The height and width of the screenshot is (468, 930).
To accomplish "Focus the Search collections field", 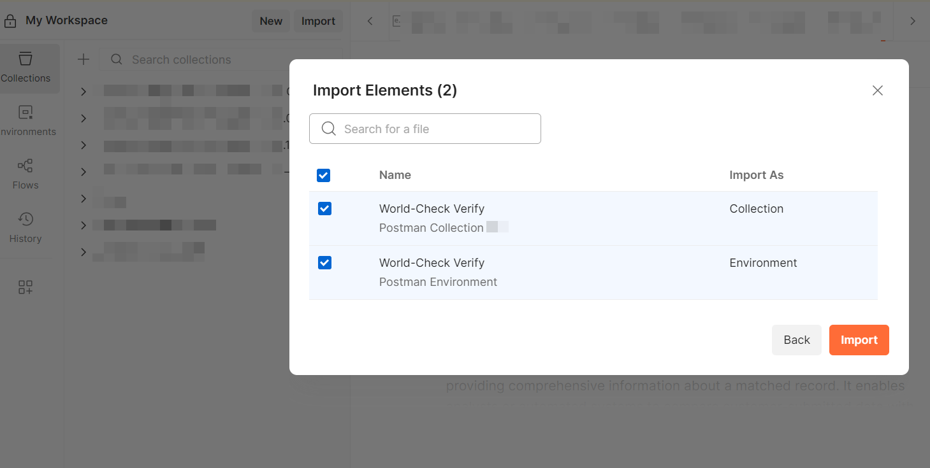I will coord(221,60).
